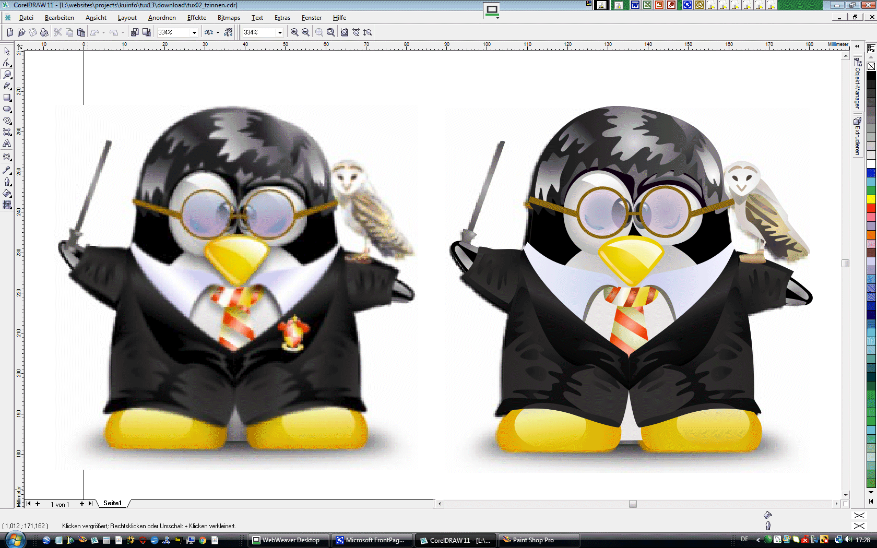Click the Import toolbar icon
Image resolution: width=877 pixels, height=548 pixels.
coord(135,32)
